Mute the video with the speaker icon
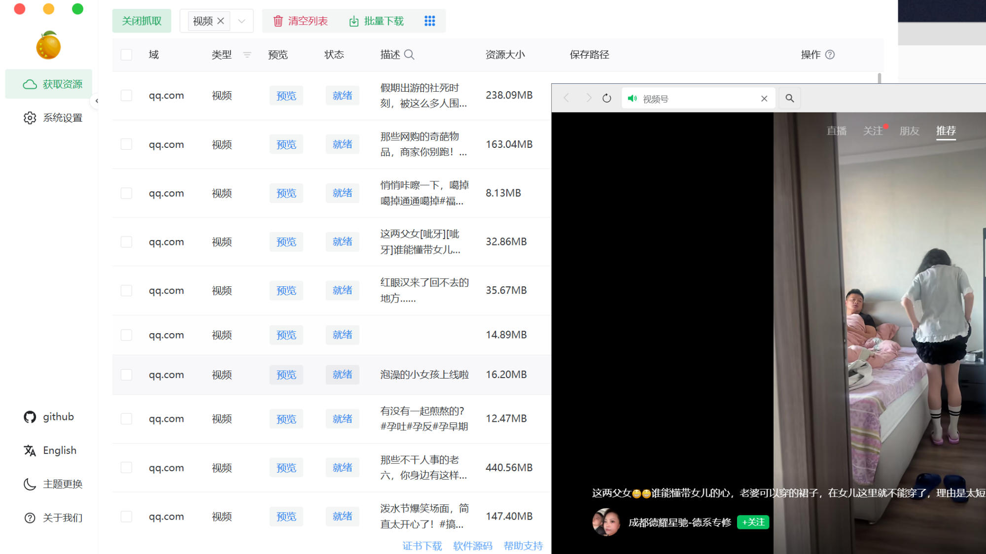986x554 pixels. [x=633, y=98]
